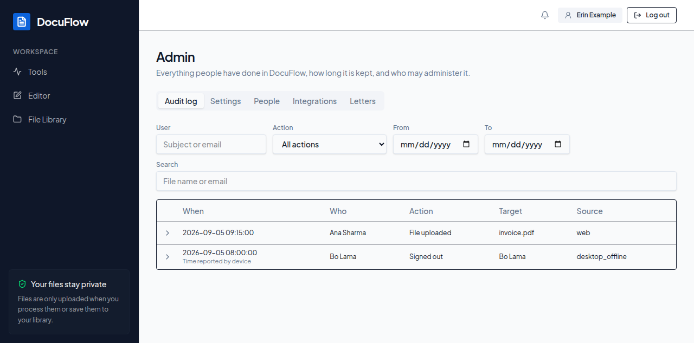Click the Log out button
The width and height of the screenshot is (694, 343).
click(652, 15)
